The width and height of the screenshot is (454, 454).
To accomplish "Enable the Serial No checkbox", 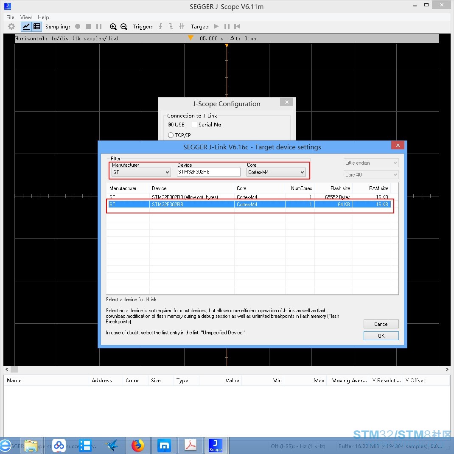I will tap(195, 124).
